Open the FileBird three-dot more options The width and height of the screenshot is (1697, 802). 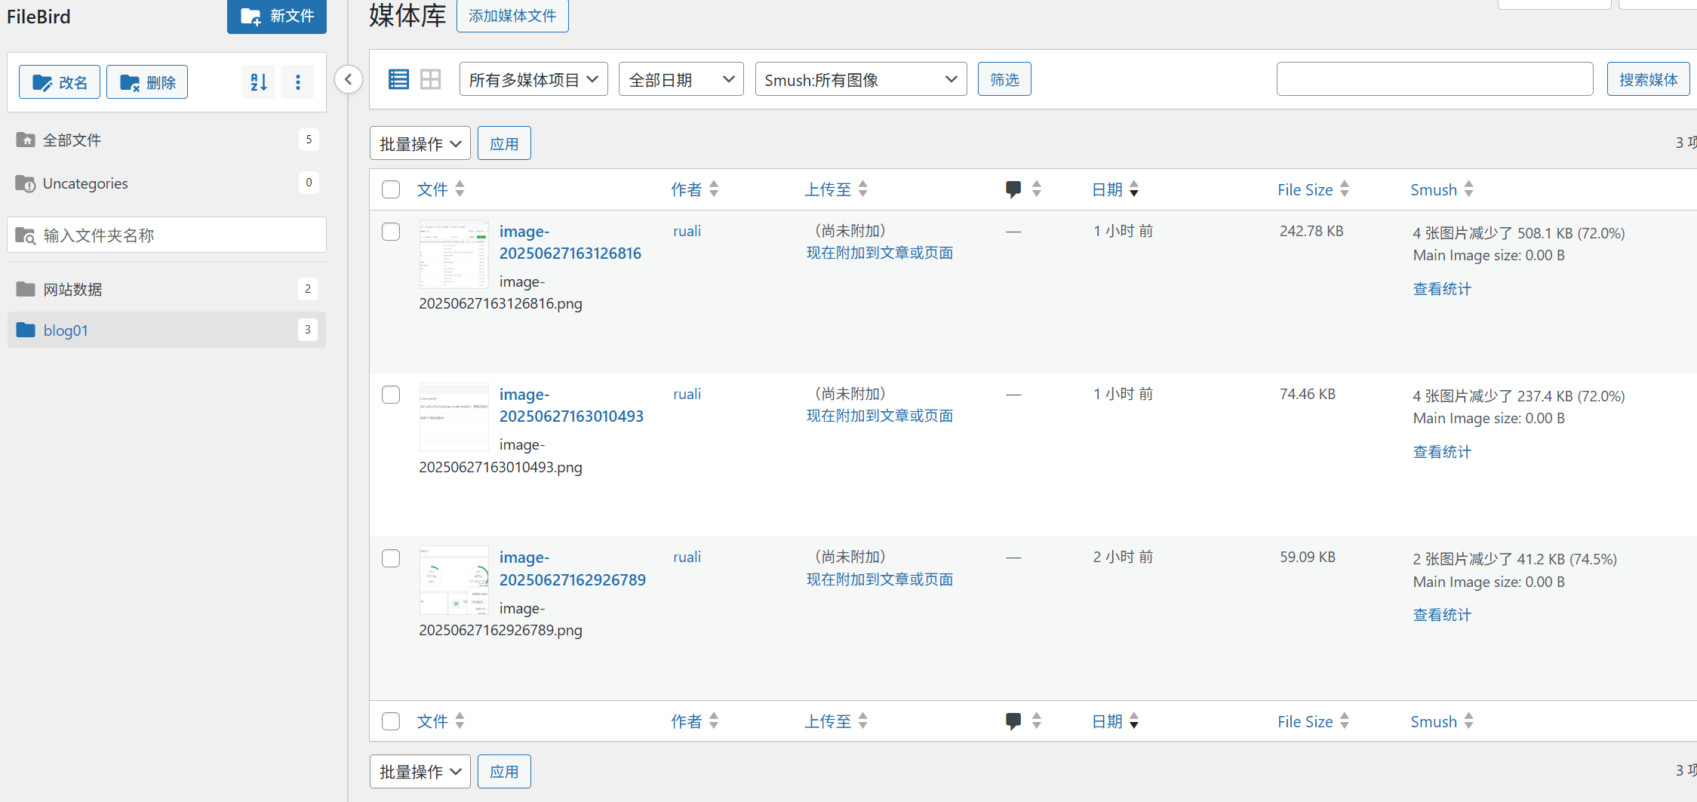pyautogui.click(x=298, y=82)
